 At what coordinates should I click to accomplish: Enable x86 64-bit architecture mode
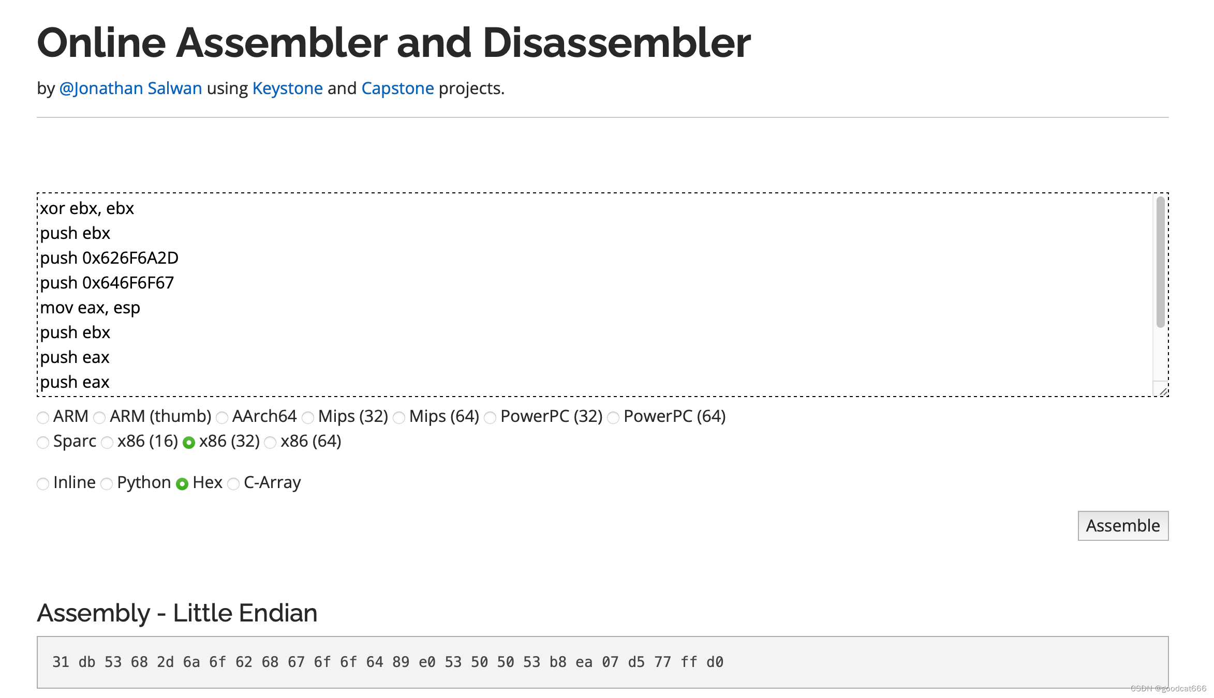(271, 442)
